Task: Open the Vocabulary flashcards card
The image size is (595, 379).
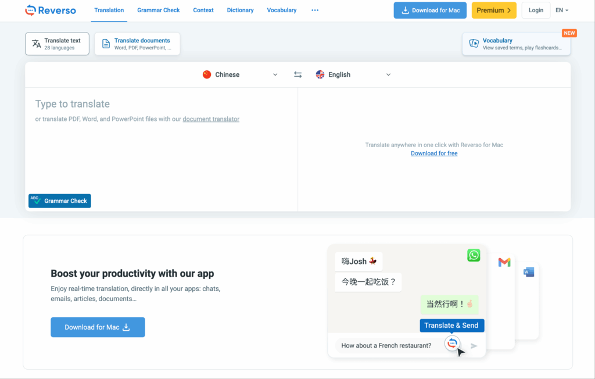Action: click(516, 44)
